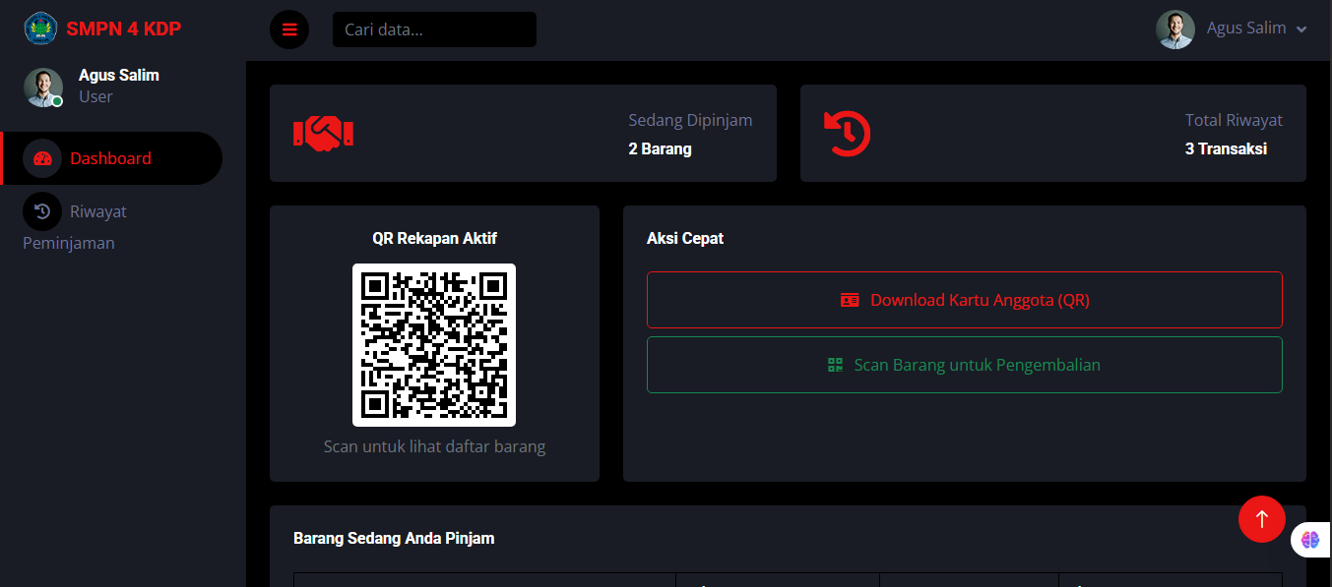Click Download Kartu Anggota (QR) button

tap(965, 300)
